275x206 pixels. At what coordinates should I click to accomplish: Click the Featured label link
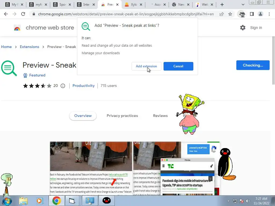tap(37, 75)
